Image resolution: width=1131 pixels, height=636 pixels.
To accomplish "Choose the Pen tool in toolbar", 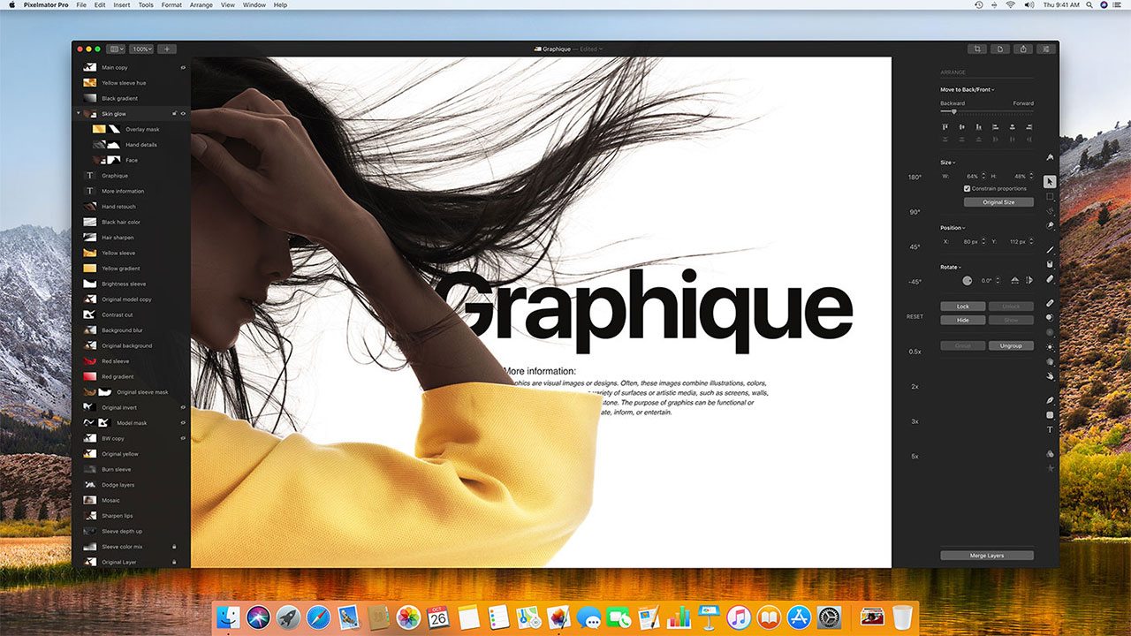I will (1050, 400).
